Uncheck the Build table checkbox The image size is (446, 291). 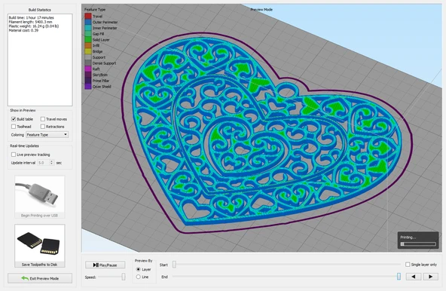tap(14, 119)
